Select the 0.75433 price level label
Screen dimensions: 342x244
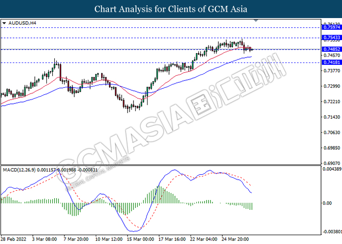332,38
